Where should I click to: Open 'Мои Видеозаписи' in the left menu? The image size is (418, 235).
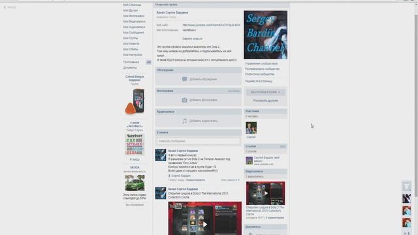pos(134,22)
